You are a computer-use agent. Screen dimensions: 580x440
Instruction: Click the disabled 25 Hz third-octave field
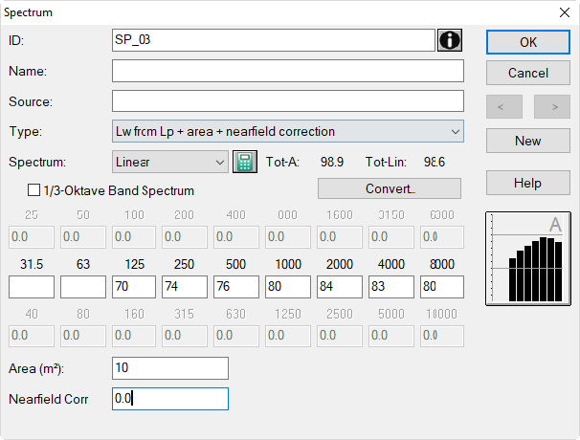(x=32, y=237)
